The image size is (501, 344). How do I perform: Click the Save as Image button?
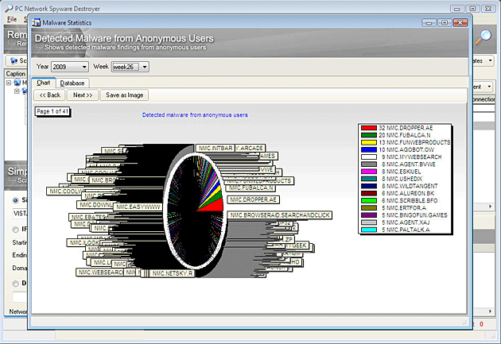pyautogui.click(x=123, y=95)
